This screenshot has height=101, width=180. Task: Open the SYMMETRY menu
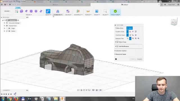(x=58, y=15)
